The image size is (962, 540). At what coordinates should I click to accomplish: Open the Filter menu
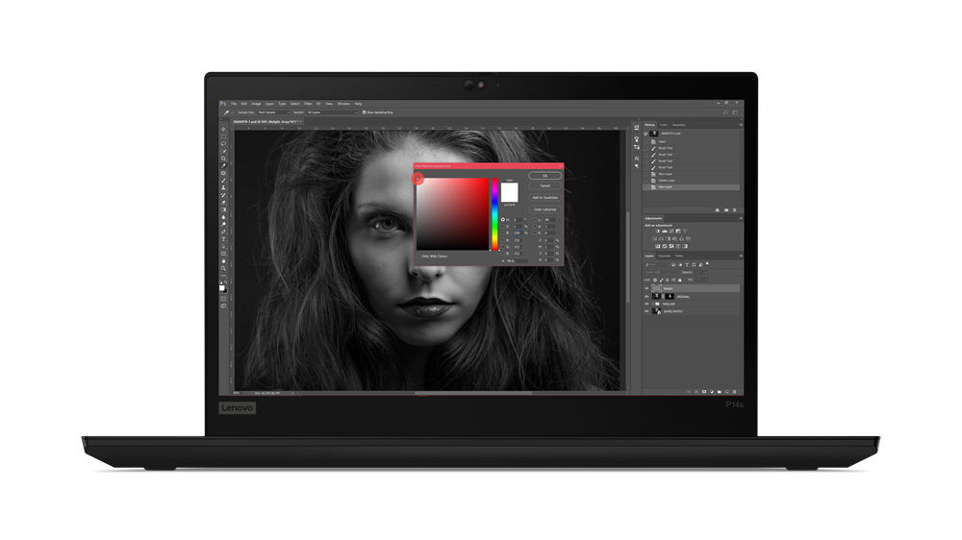(308, 104)
